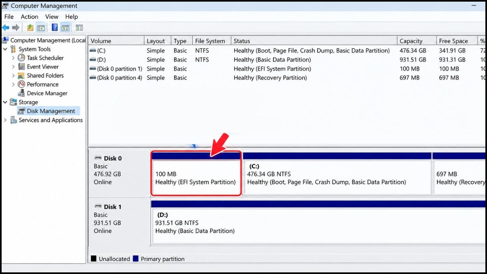
Task: Collapse the System Tools tree node
Action: (5, 49)
